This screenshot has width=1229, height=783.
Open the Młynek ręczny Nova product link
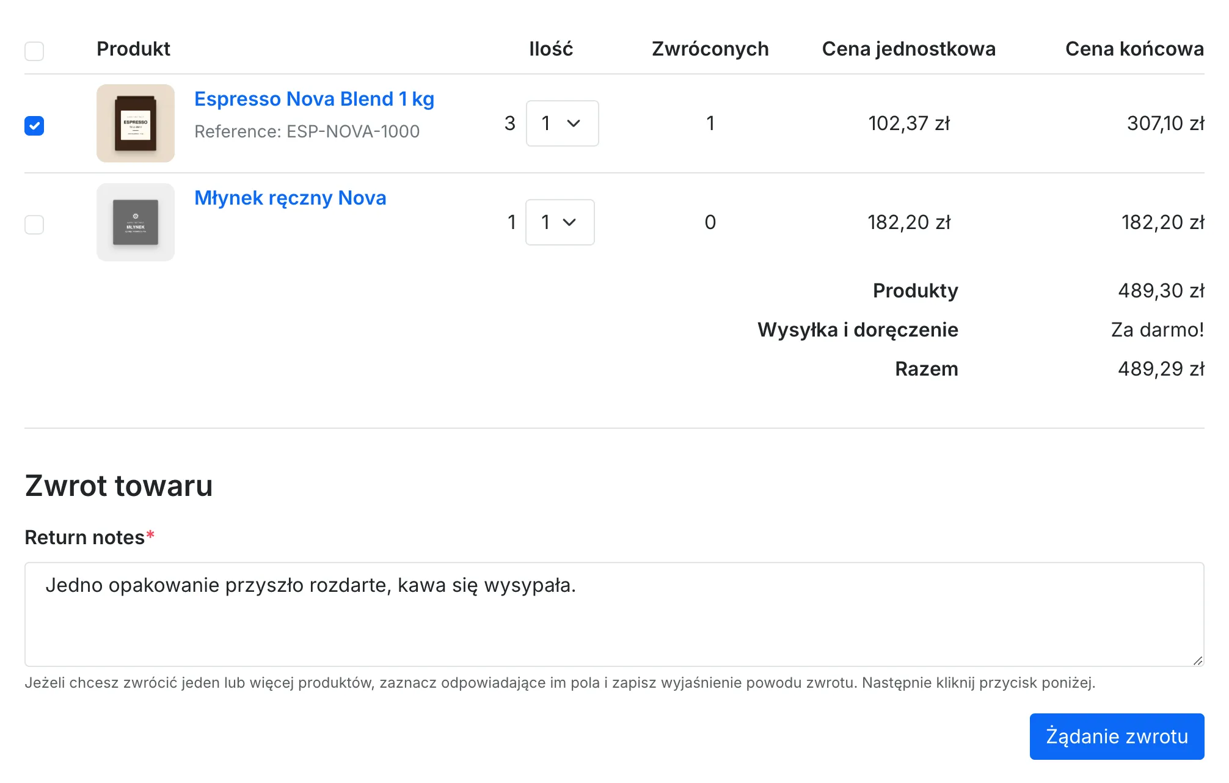click(290, 198)
